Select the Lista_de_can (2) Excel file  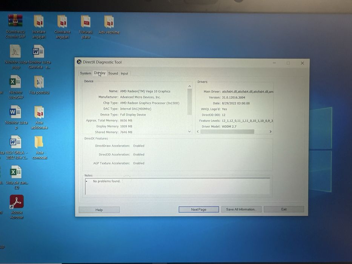click(x=16, y=172)
